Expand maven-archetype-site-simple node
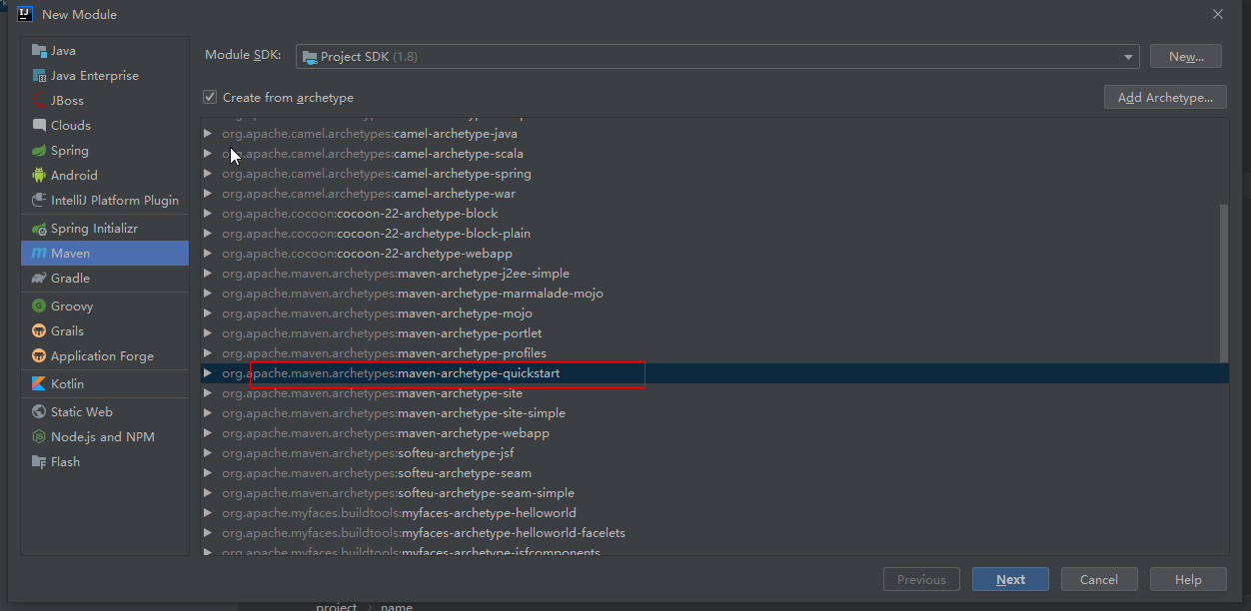Viewport: 1251px width, 611px height. [208, 413]
